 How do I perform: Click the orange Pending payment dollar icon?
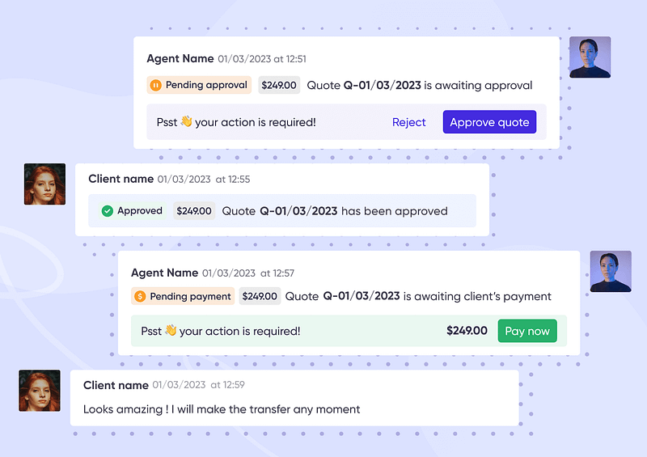(140, 297)
